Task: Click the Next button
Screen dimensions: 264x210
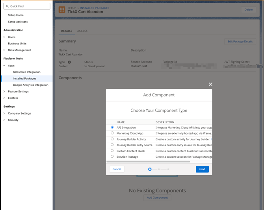Action: click(x=202, y=169)
